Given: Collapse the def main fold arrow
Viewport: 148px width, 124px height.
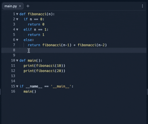Looking at the screenshot, I should coord(17,60).
